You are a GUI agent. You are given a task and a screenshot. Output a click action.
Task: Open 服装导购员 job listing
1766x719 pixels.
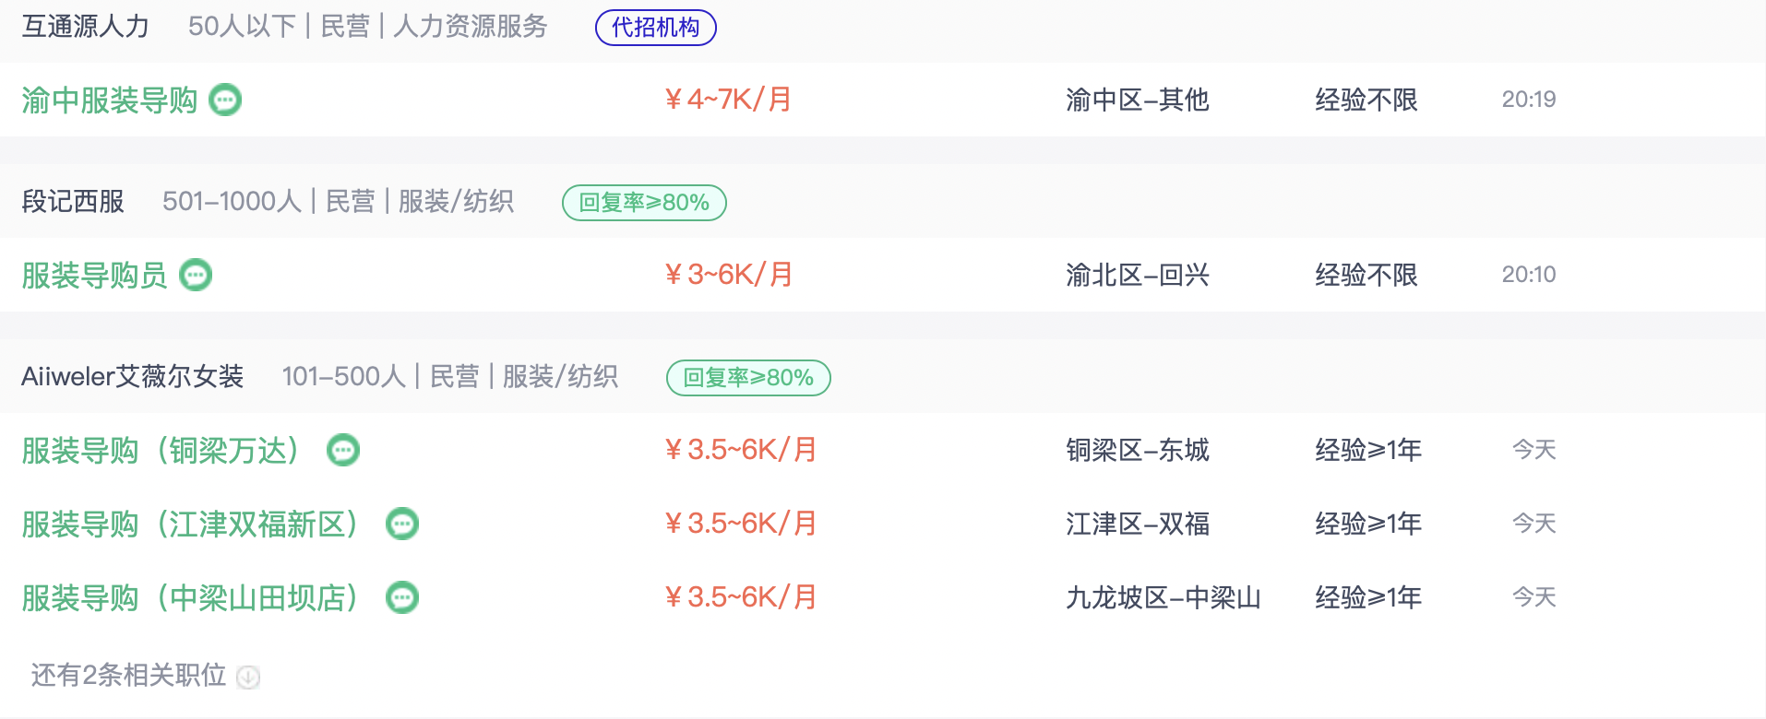tap(94, 275)
